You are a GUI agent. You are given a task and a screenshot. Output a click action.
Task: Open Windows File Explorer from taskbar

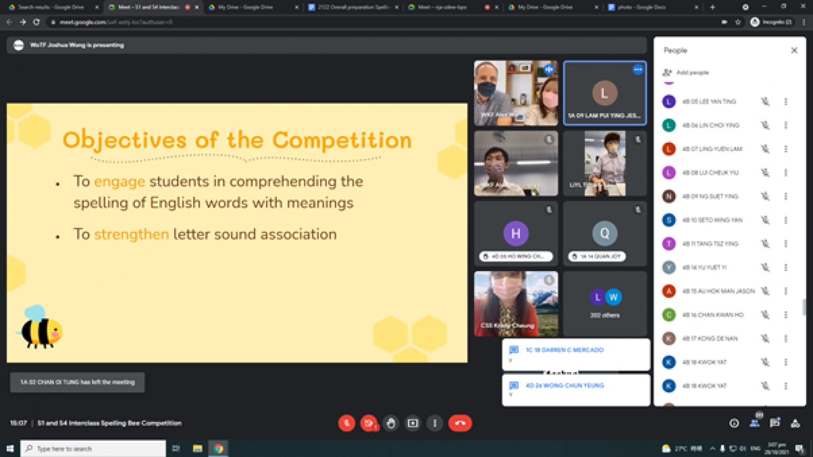(197, 449)
